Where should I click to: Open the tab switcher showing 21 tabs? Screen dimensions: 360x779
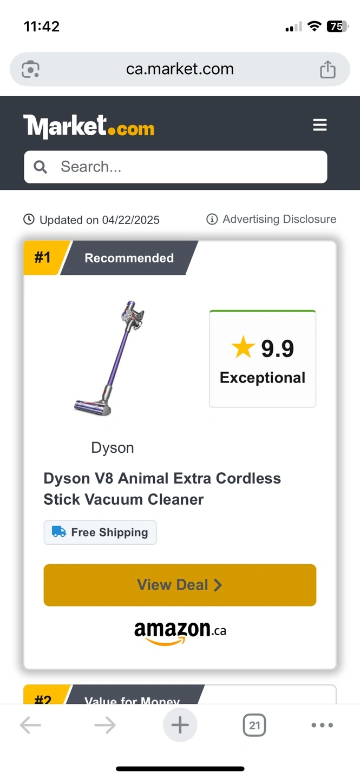(x=254, y=725)
